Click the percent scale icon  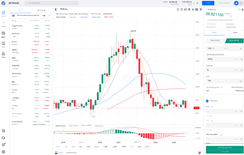click(193, 9)
